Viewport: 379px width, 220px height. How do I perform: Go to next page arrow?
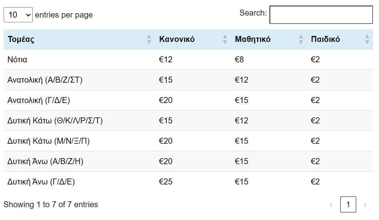(365, 205)
